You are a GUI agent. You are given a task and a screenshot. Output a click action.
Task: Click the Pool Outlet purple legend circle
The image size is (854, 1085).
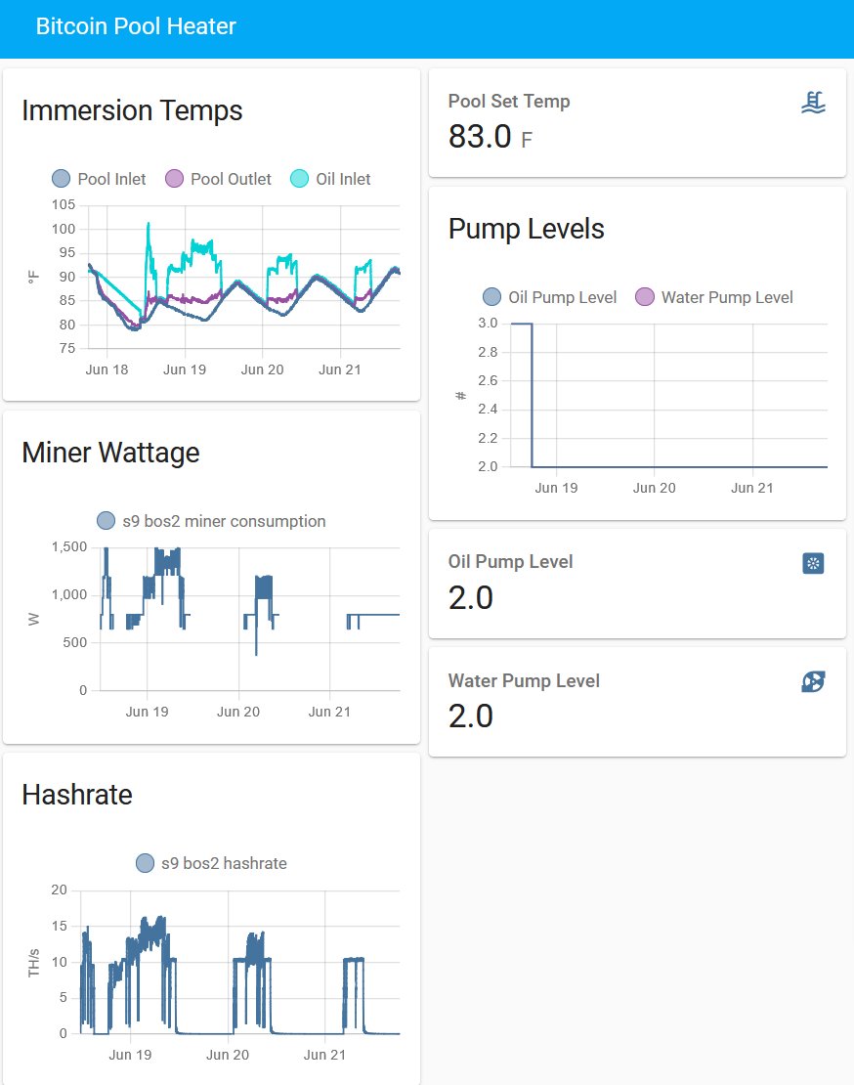coord(174,179)
